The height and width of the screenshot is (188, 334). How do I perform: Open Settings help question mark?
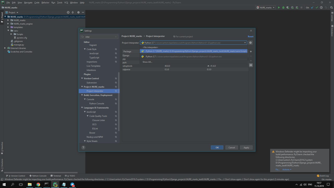pyautogui.click(x=83, y=148)
